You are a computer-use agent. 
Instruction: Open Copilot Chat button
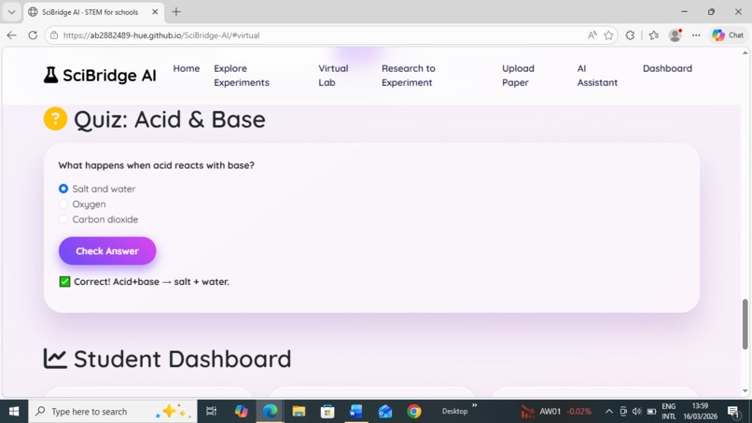click(x=728, y=35)
